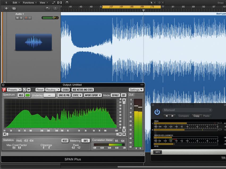Screen dimensions: 226x169
Task: Open the Manual preset dropdown on the TR plugin
Action: [x=187, y=110]
